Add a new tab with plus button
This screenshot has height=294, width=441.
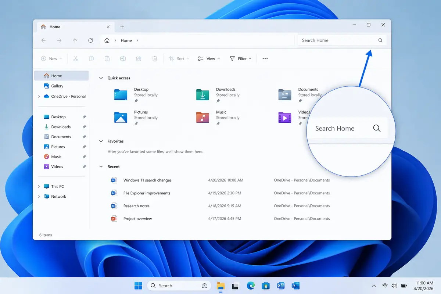click(x=122, y=27)
